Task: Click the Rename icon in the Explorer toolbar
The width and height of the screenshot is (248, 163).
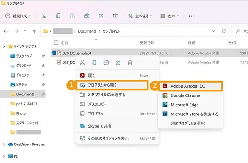Action: (x=87, y=16)
